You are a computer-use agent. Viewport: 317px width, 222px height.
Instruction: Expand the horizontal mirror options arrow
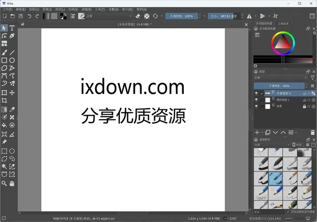click(256, 16)
